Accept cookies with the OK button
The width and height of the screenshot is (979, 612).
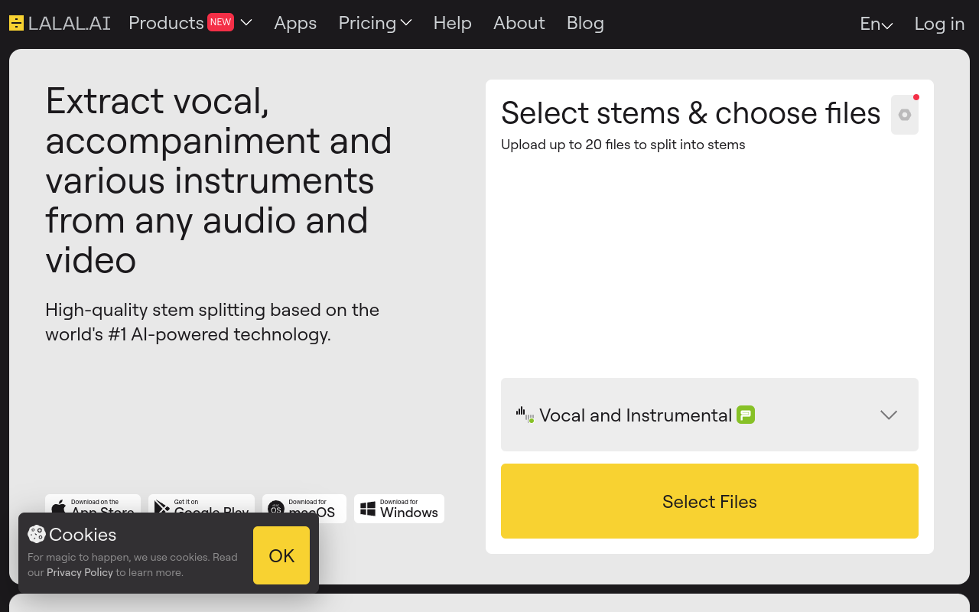(281, 555)
